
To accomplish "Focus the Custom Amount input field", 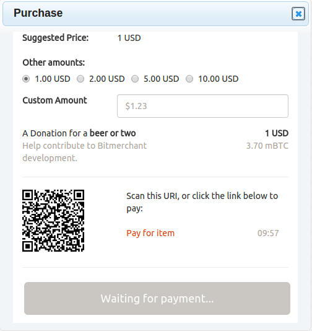I will (202, 106).
